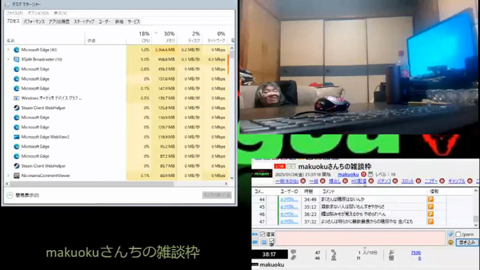Click the red circle icon after パチンコ tag
The height and width of the screenshot is (270, 480).
coord(395,181)
